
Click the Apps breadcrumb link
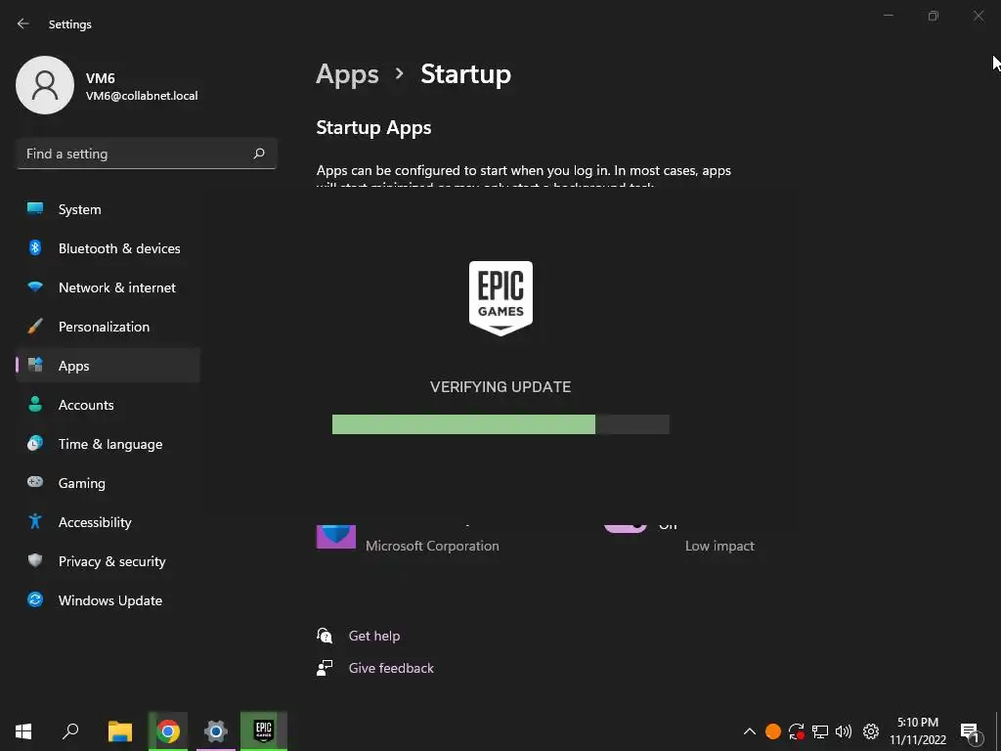pyautogui.click(x=347, y=74)
